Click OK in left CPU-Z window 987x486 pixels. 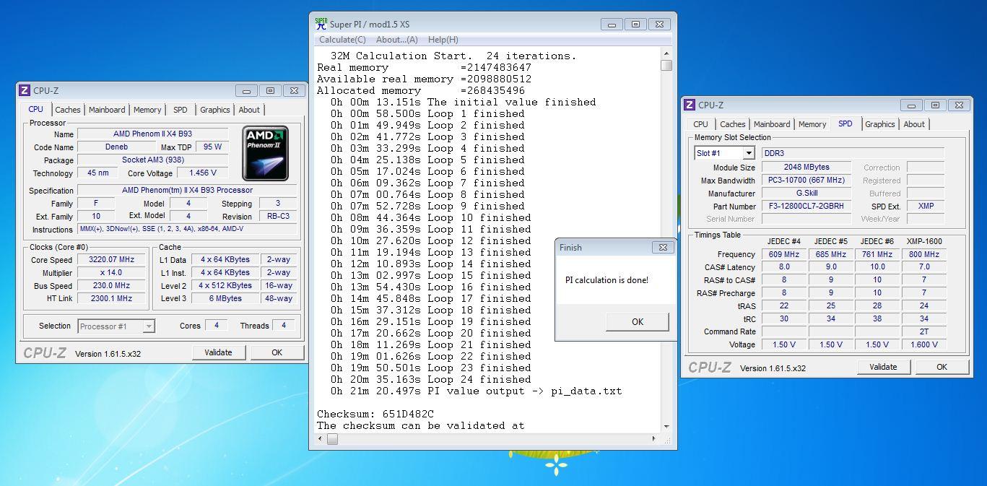pos(277,352)
